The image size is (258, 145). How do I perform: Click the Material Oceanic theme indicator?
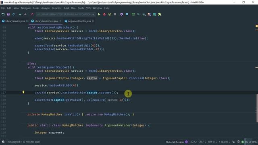177,142
